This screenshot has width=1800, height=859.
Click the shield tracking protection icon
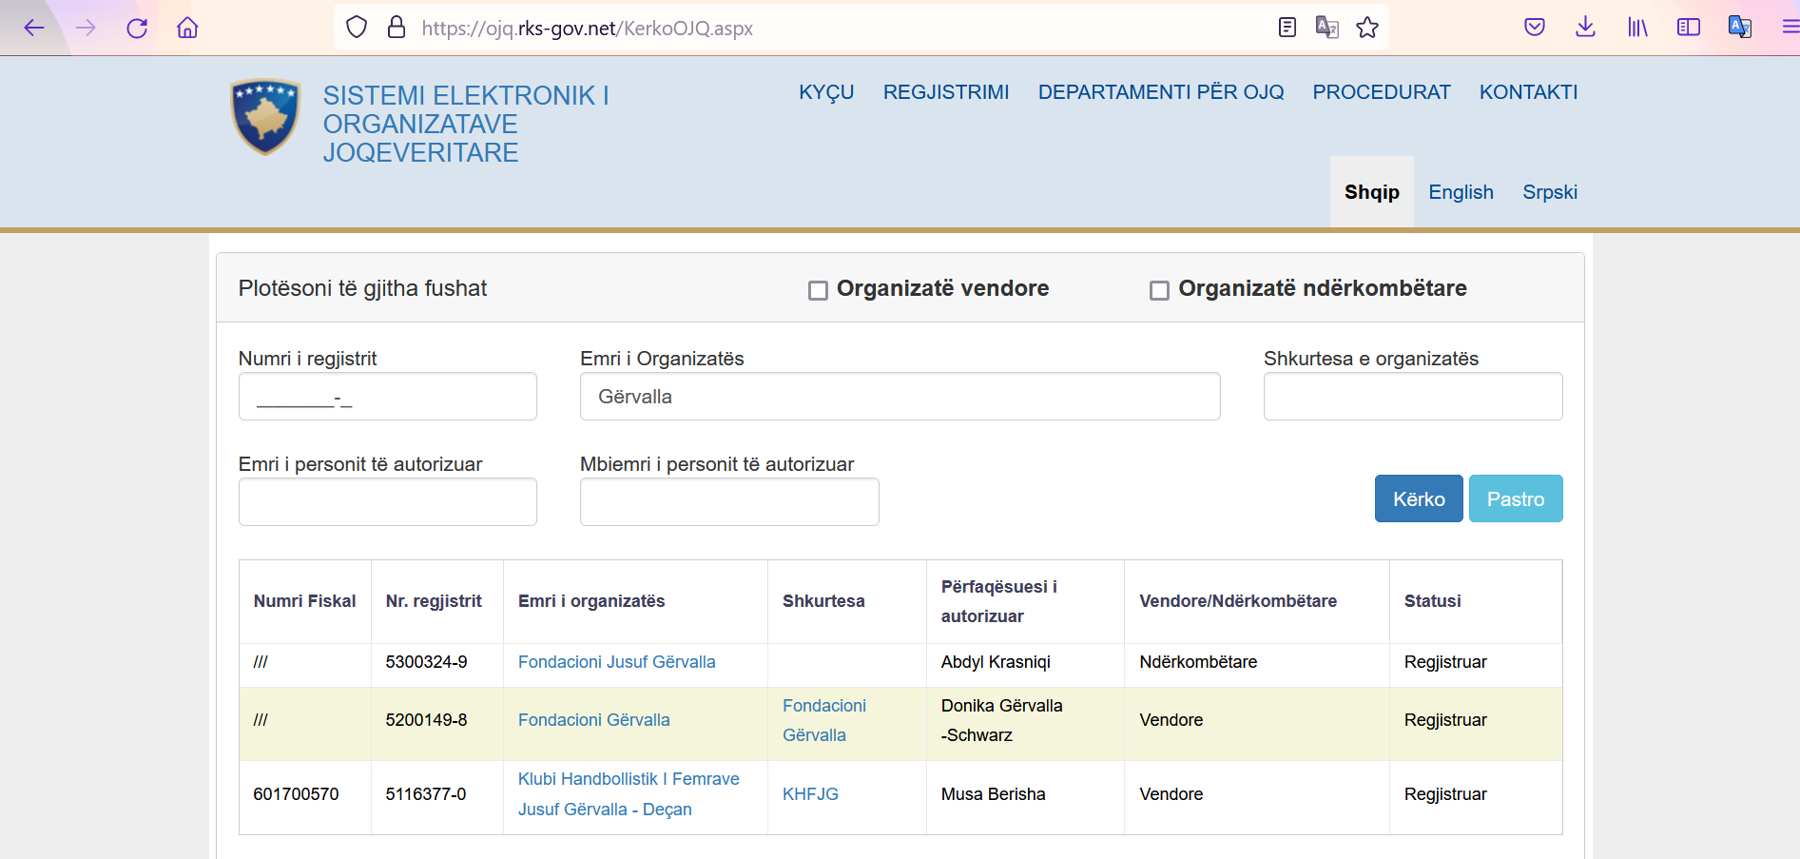click(357, 28)
